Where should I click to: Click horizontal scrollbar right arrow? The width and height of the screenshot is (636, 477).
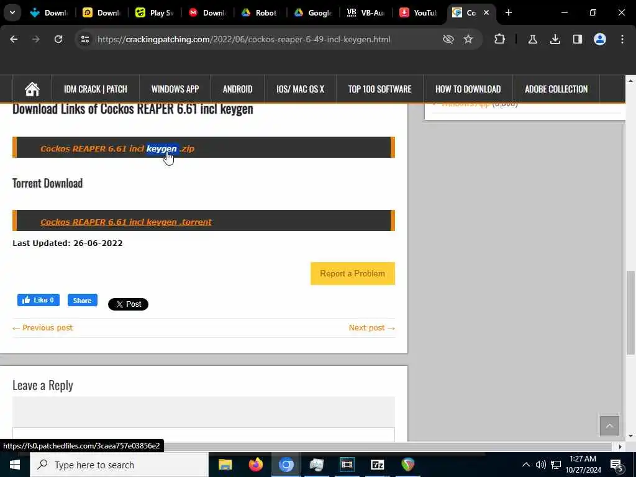point(620,447)
